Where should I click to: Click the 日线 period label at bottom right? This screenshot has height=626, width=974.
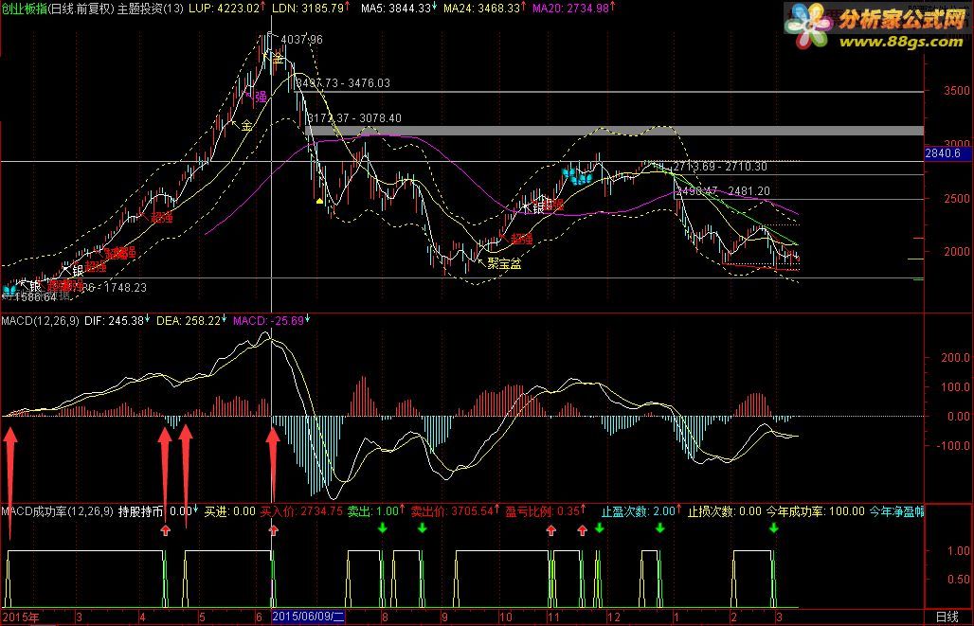[947, 617]
